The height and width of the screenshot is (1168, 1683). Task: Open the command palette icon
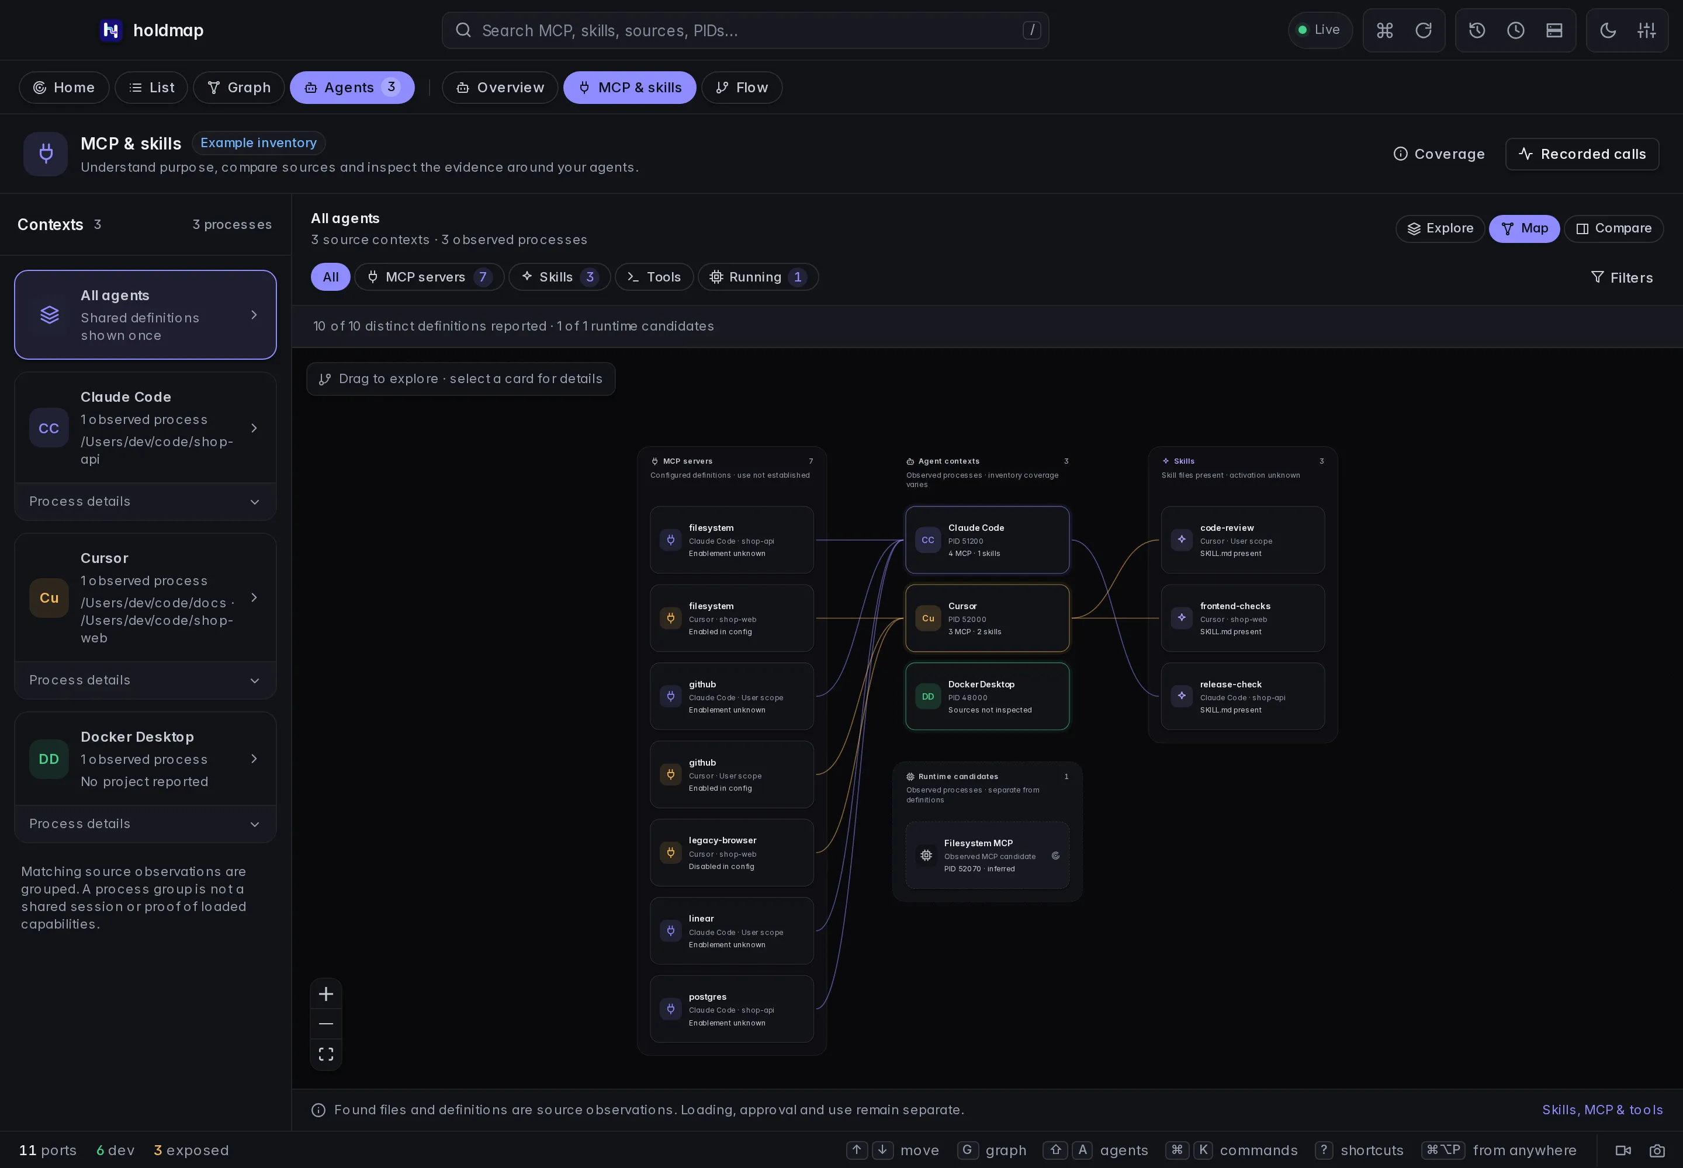pyautogui.click(x=1384, y=30)
